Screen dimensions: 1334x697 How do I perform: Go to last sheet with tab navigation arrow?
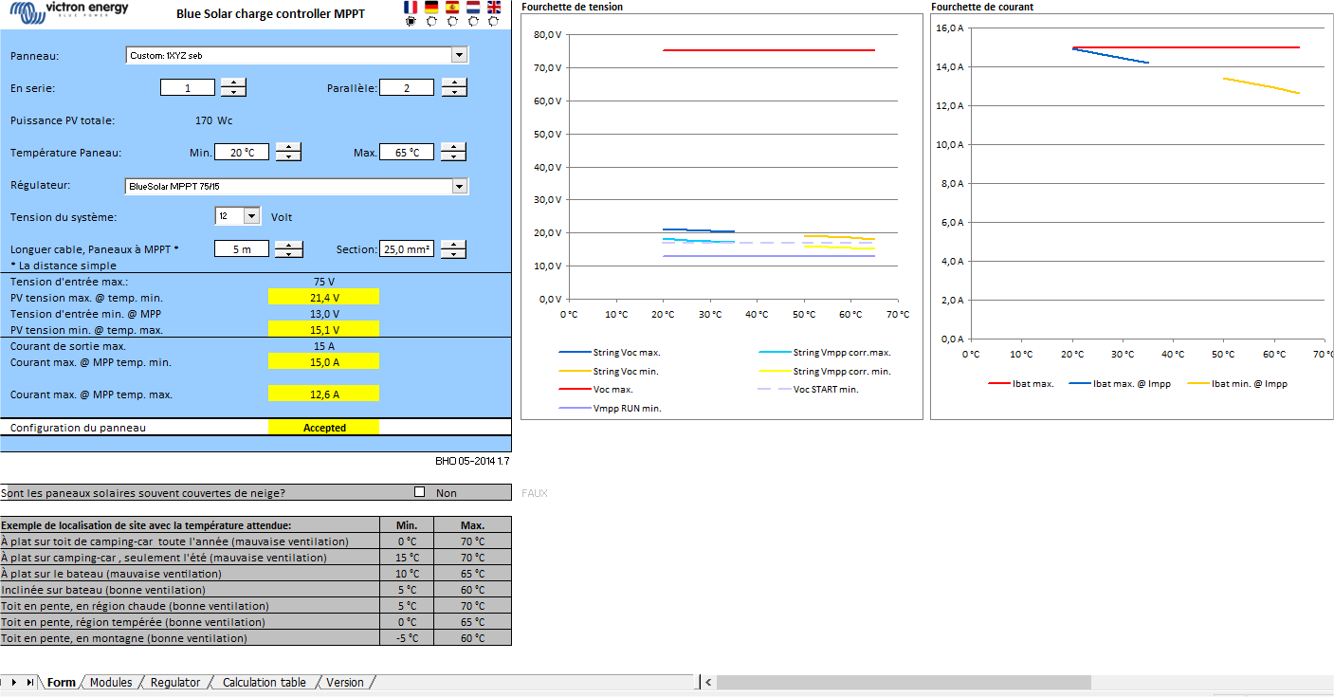[31, 682]
